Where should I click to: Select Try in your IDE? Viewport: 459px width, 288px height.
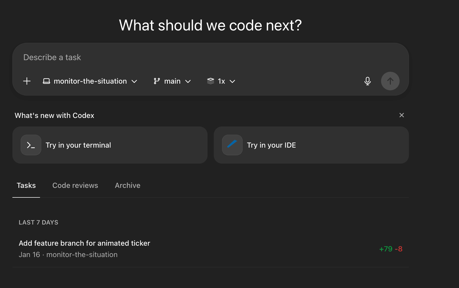pos(311,145)
